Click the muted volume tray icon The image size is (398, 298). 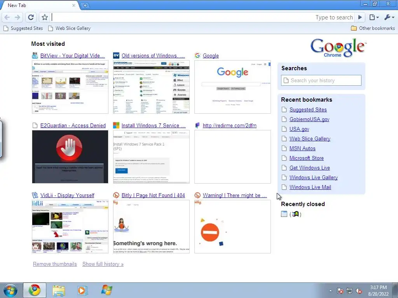(359, 291)
